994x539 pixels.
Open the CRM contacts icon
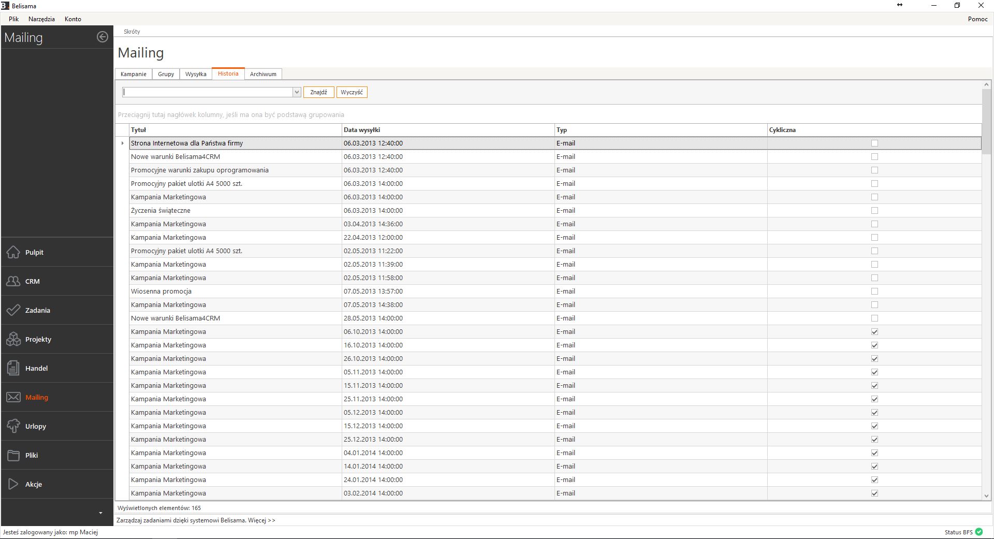13,281
